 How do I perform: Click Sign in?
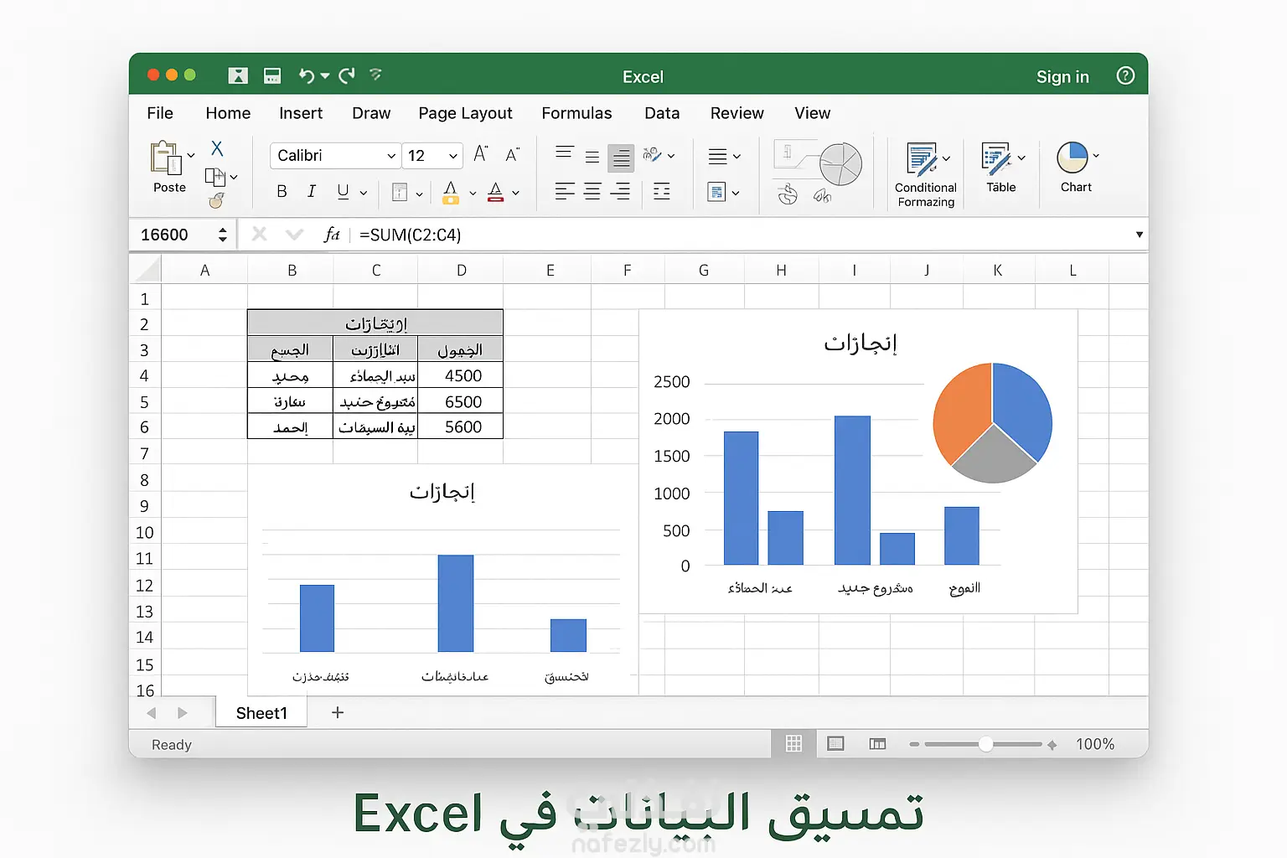tap(1062, 77)
